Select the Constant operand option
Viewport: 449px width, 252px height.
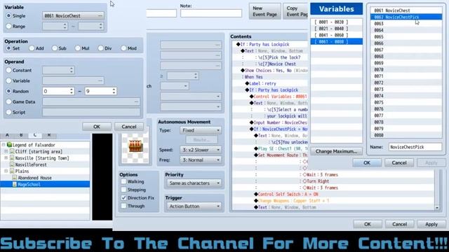coord(8,70)
